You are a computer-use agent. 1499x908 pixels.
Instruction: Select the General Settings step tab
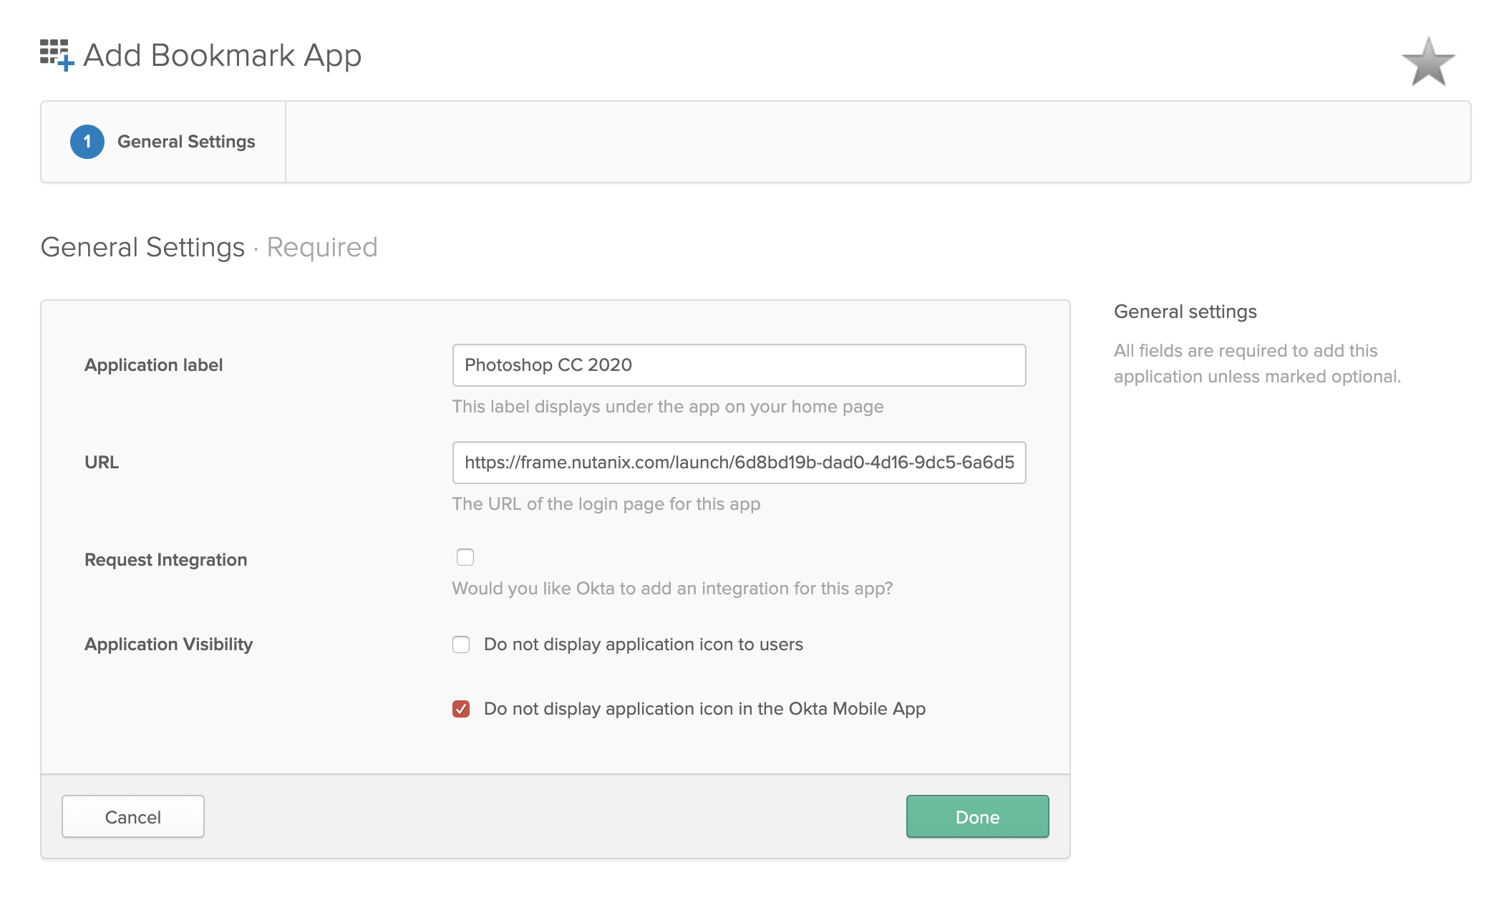point(185,142)
